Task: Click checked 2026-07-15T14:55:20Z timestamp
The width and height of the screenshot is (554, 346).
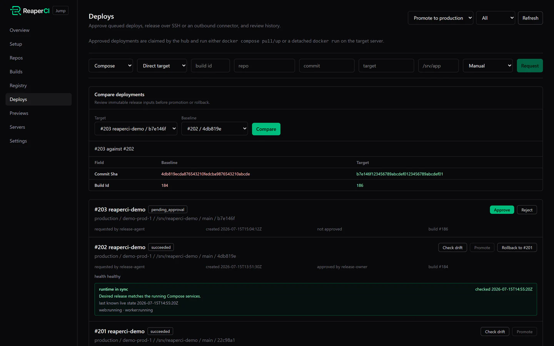Action: [x=504, y=289]
